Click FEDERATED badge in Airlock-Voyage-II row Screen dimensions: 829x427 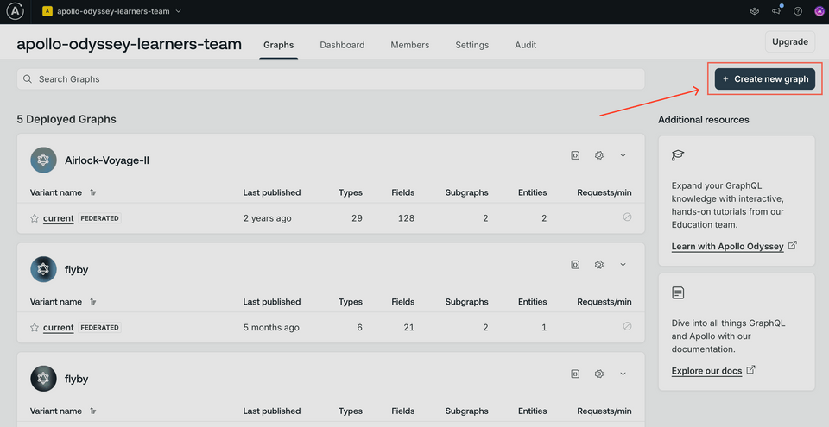(100, 217)
